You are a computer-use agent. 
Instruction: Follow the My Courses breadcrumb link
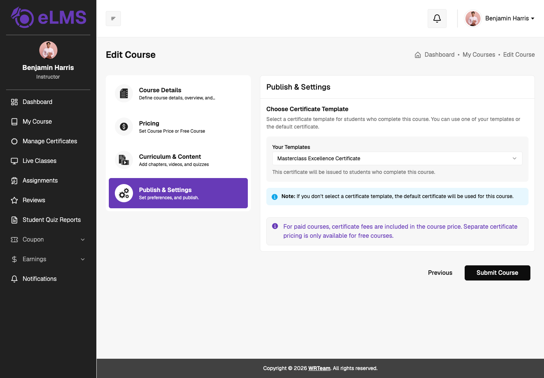(479, 55)
